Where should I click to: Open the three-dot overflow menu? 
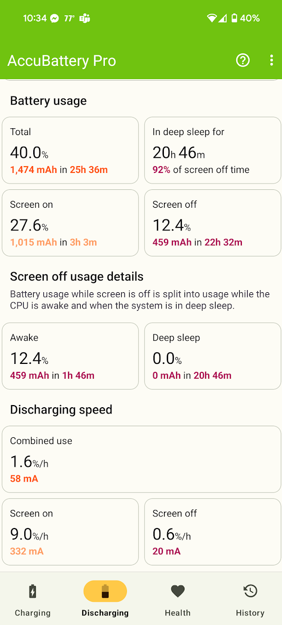click(271, 60)
